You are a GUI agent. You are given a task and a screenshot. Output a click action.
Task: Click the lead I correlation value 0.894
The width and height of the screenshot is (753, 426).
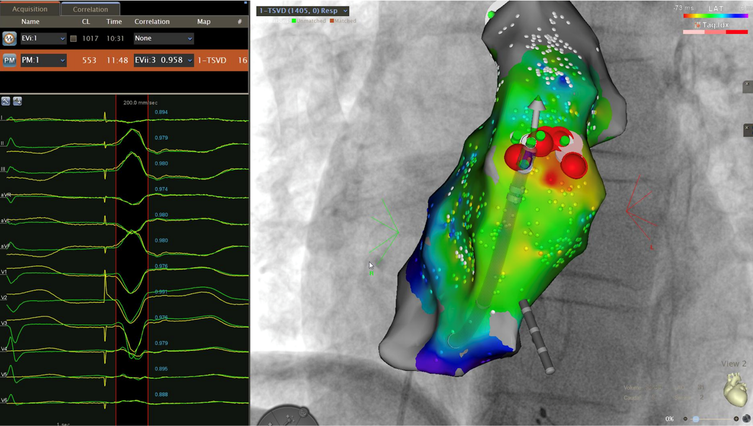coord(161,112)
